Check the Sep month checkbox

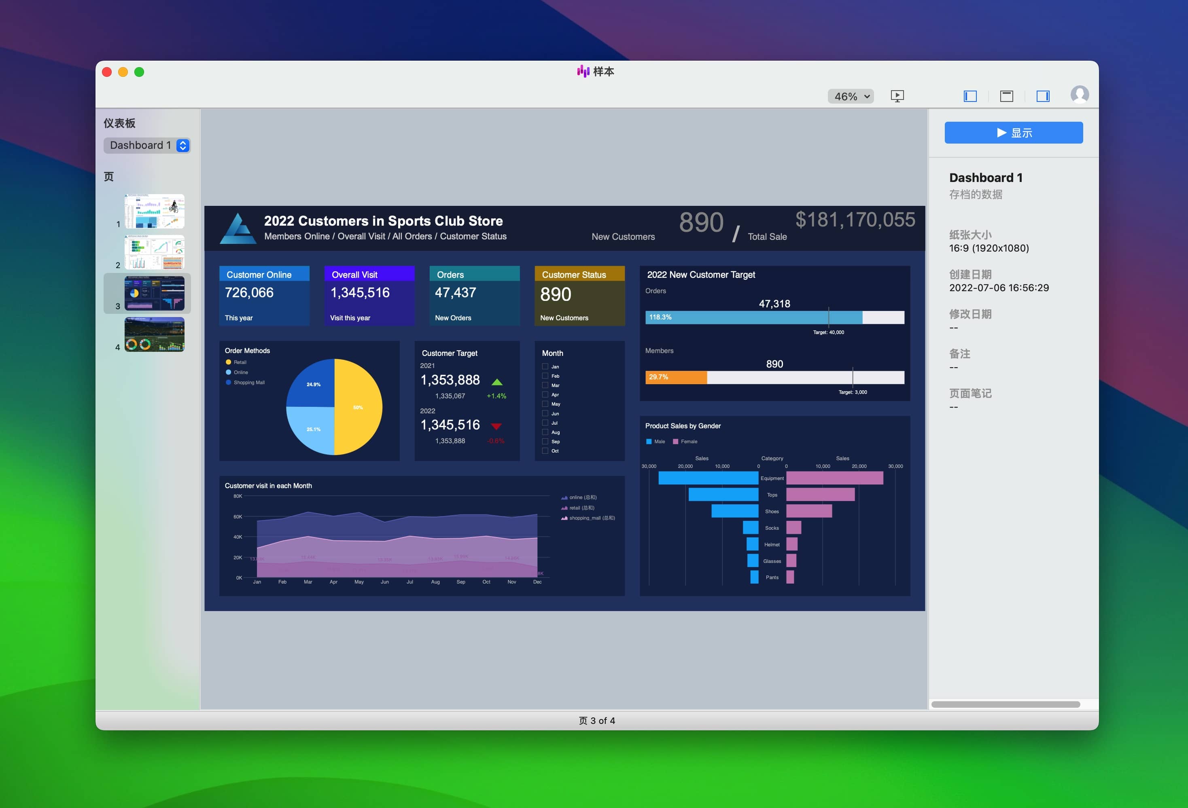pos(545,442)
